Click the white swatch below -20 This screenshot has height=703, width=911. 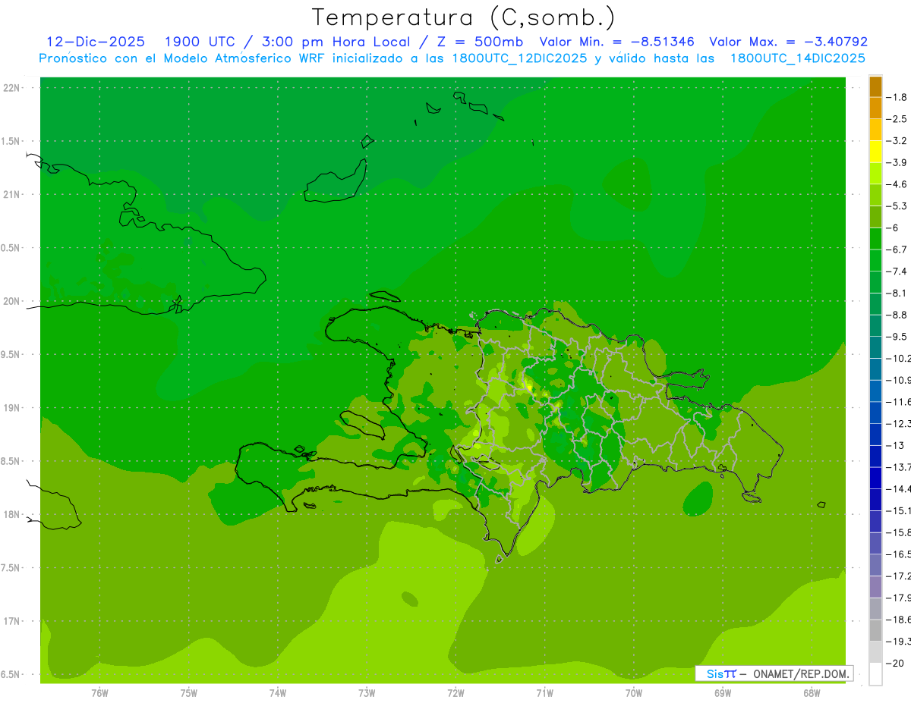(875, 674)
